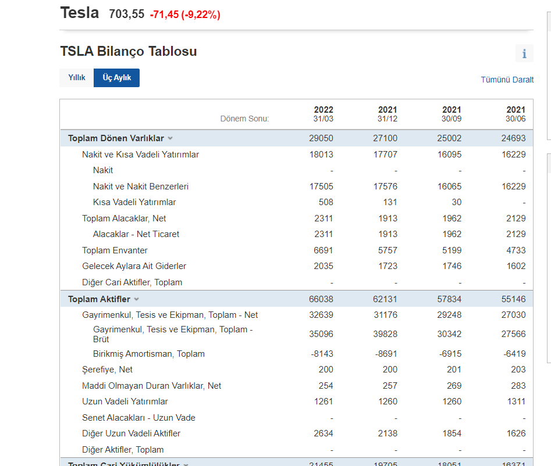Click the 2021 30/06 column header

pyautogui.click(x=515, y=114)
